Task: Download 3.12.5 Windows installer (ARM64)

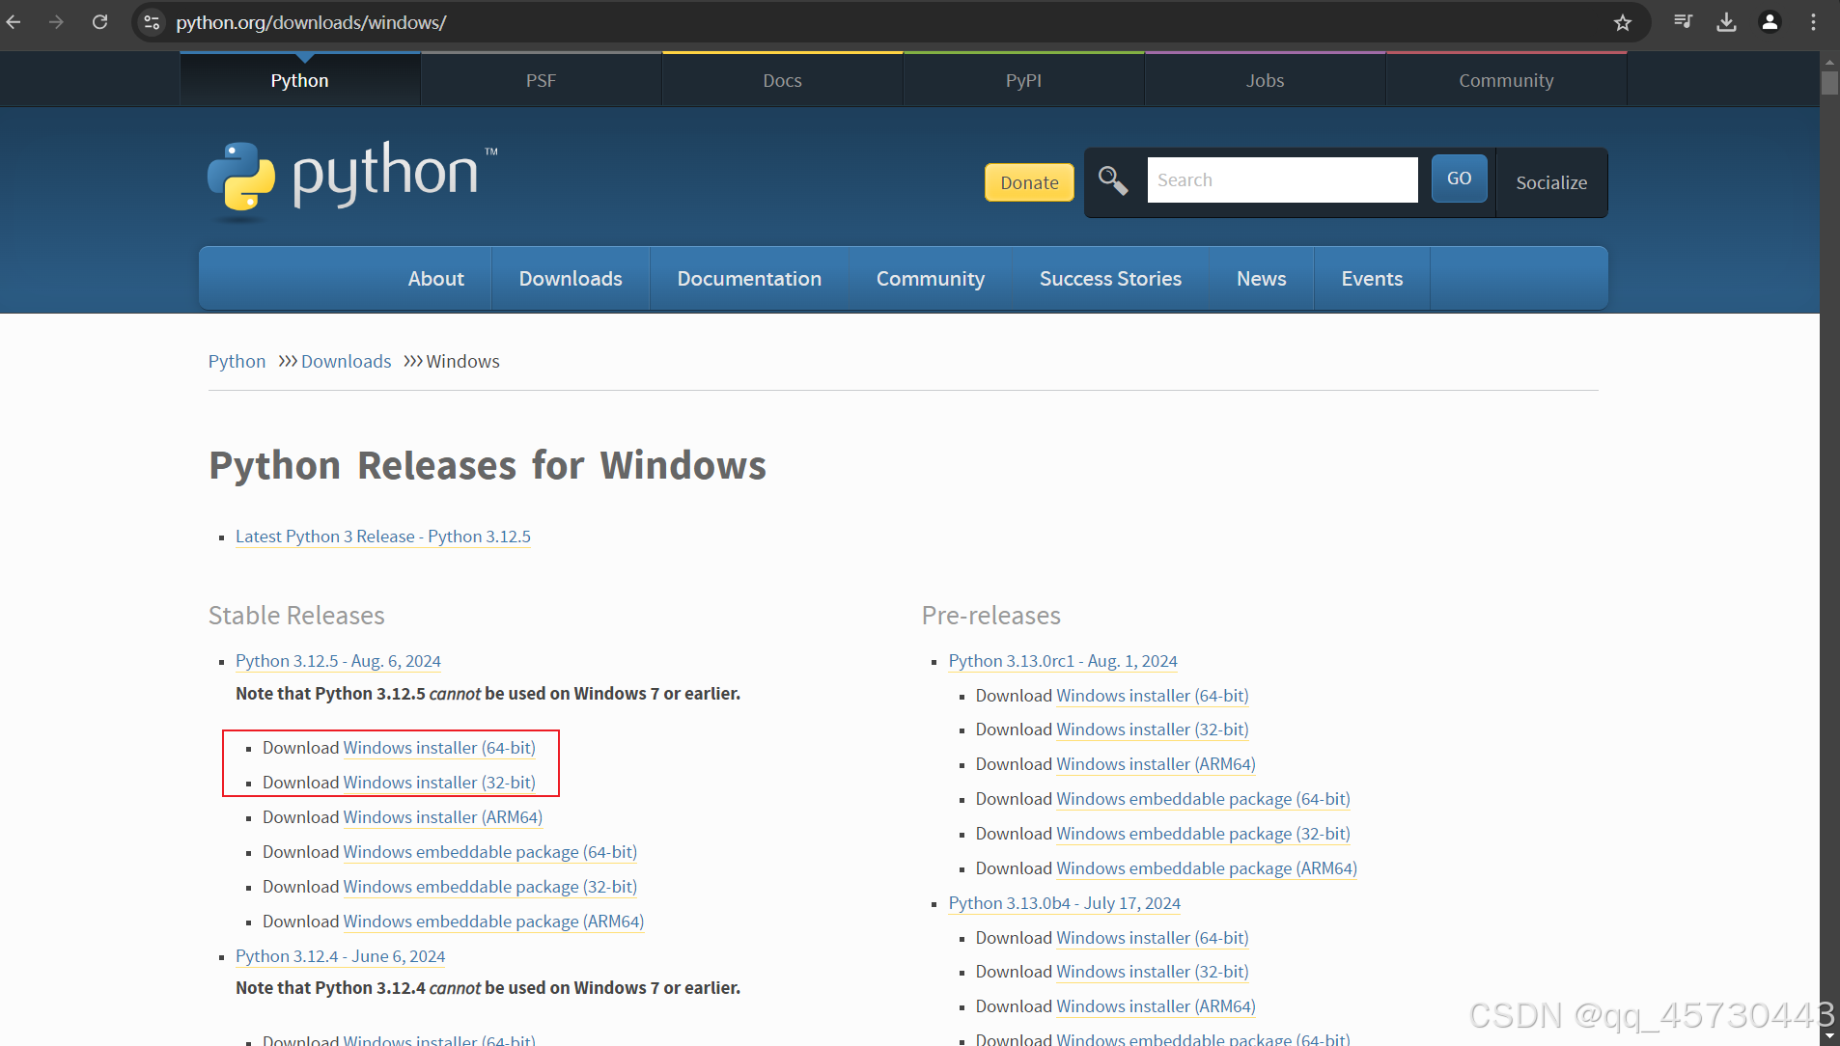Action: (443, 817)
